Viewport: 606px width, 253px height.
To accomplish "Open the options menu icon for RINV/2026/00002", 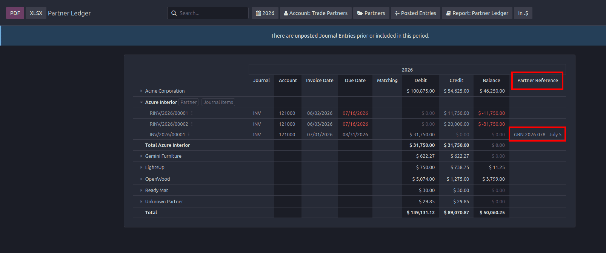I will (192, 124).
